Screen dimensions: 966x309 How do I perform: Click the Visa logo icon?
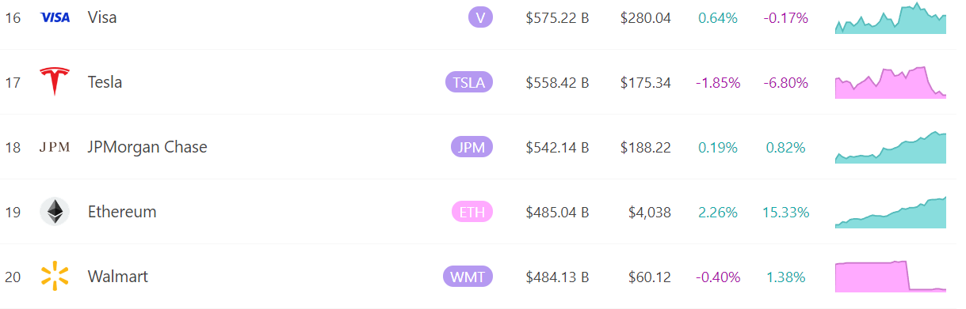click(55, 17)
